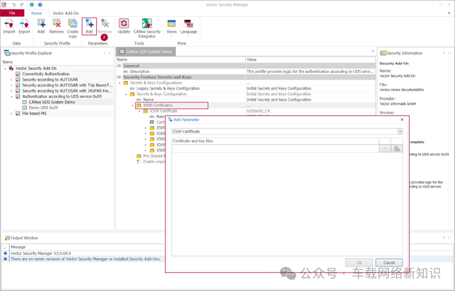The height and width of the screenshot is (291, 455).
Task: Open the Views dropdown
Action: tap(172, 28)
